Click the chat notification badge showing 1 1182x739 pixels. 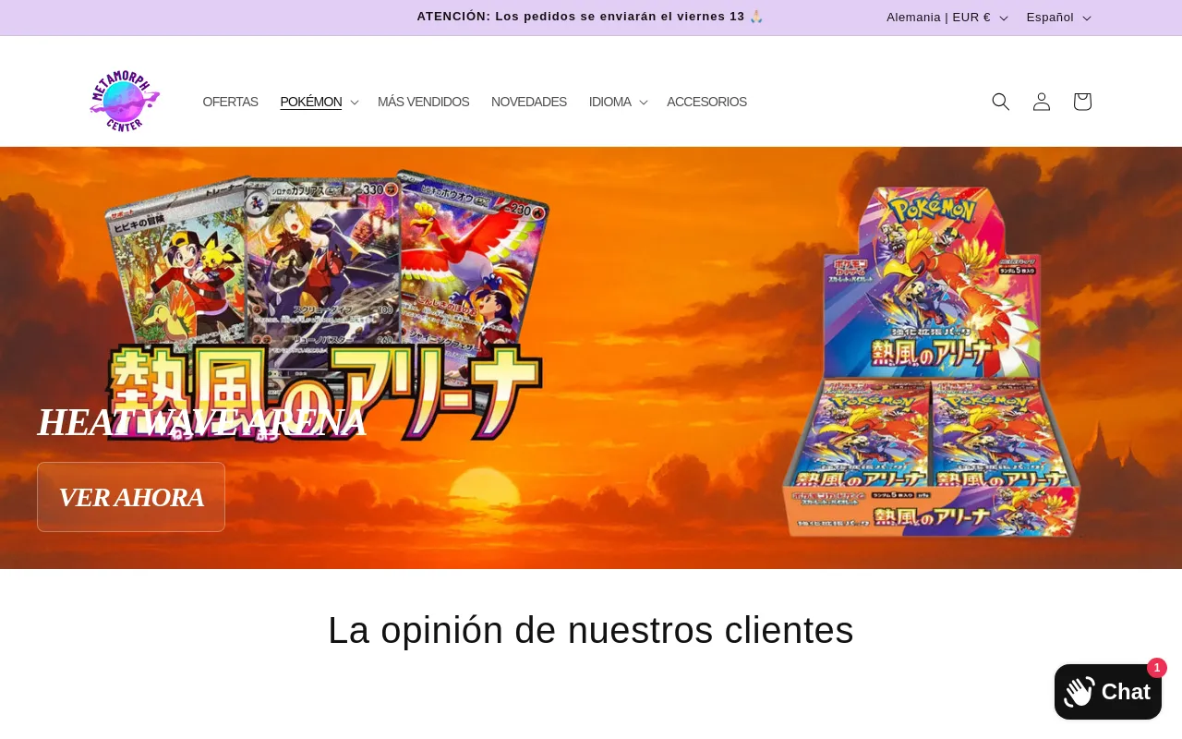coord(1156,668)
